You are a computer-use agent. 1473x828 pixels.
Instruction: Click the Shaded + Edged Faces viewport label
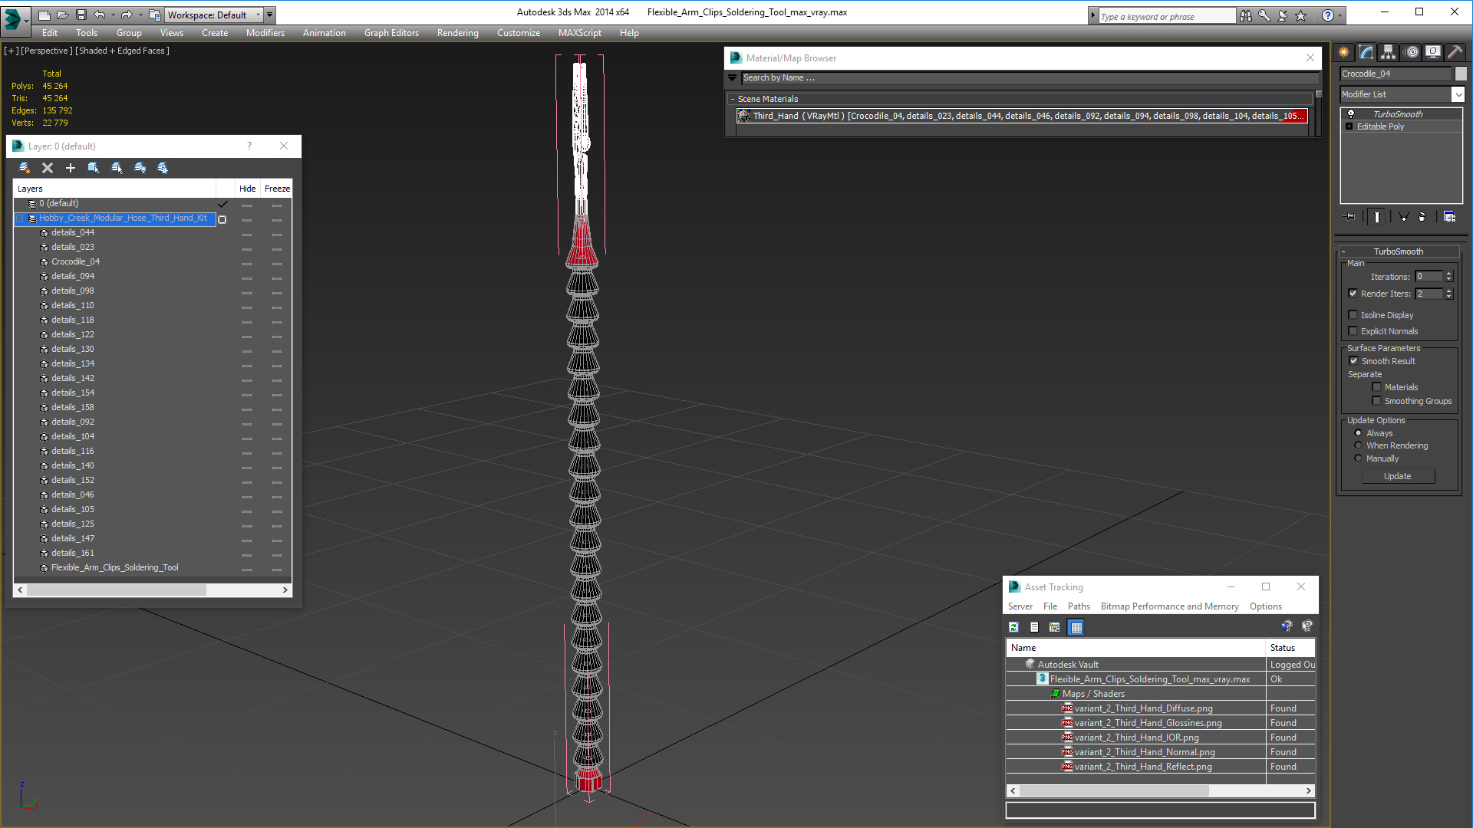click(121, 51)
